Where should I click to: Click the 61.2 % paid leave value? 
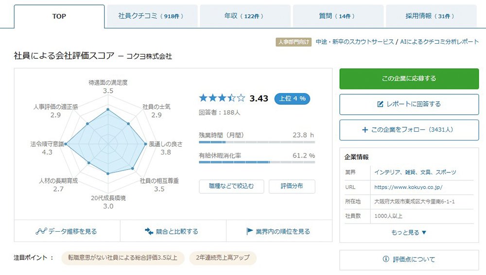click(x=304, y=155)
